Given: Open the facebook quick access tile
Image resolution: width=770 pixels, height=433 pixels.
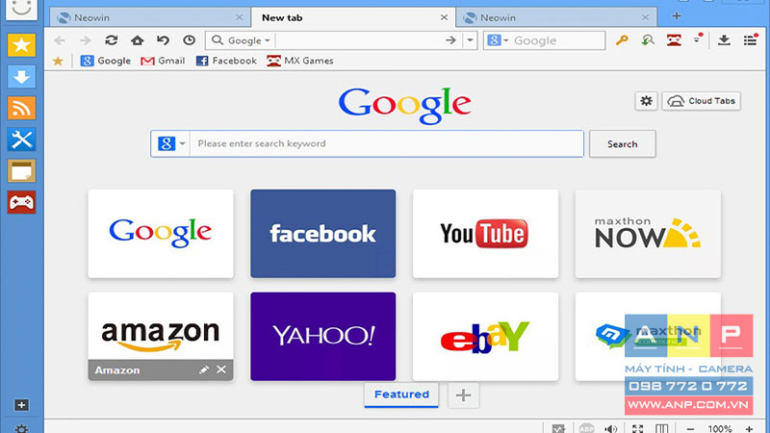Looking at the screenshot, I should click(x=322, y=234).
